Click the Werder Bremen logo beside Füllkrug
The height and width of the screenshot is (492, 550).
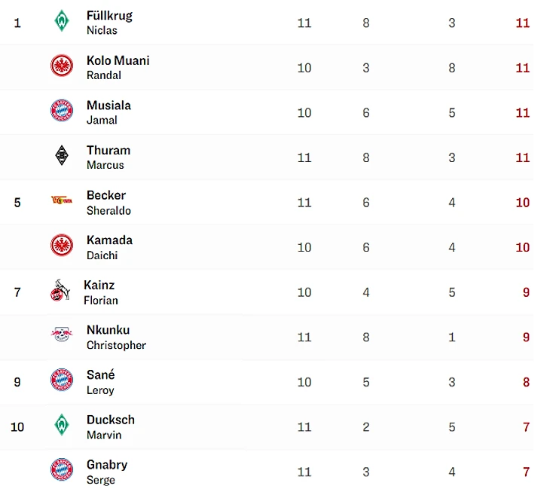tap(61, 21)
